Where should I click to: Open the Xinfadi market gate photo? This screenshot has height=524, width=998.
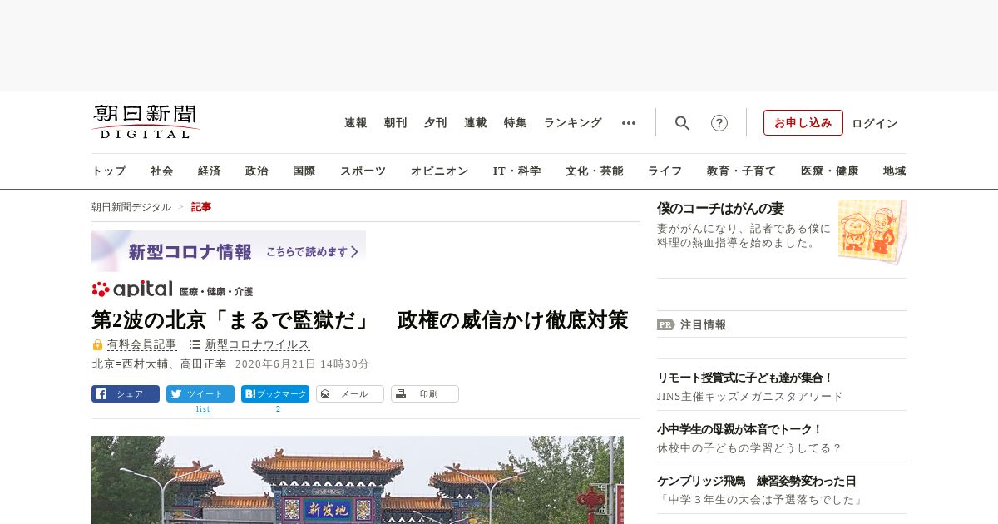[x=358, y=480]
